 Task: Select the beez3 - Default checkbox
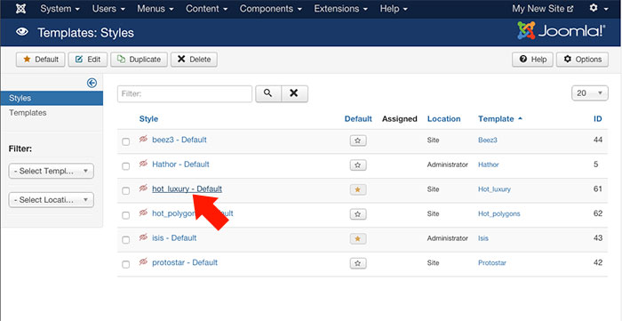(x=126, y=141)
